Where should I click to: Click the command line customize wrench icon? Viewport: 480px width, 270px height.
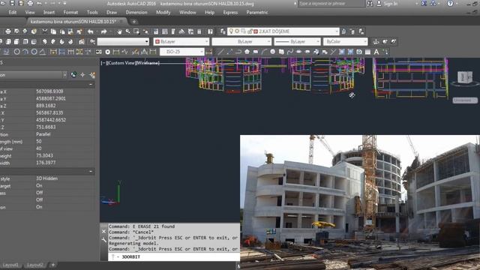(103, 241)
